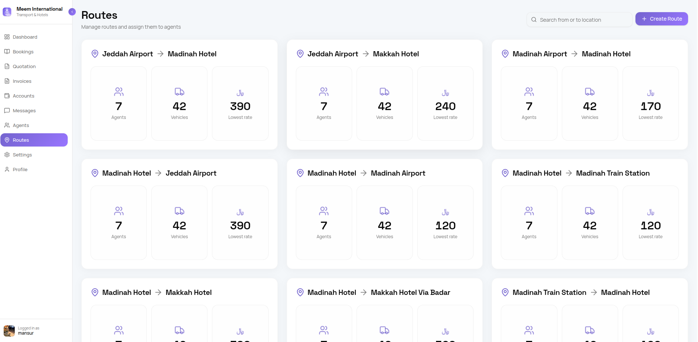The image size is (698, 342).
Task: Click the location pin of Madinah Hotel to Madinah Airport
Action: tap(300, 173)
